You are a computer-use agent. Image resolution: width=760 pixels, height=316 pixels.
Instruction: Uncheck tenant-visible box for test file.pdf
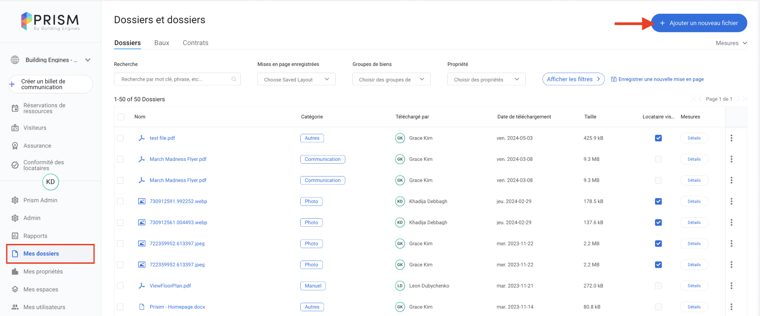click(x=658, y=138)
